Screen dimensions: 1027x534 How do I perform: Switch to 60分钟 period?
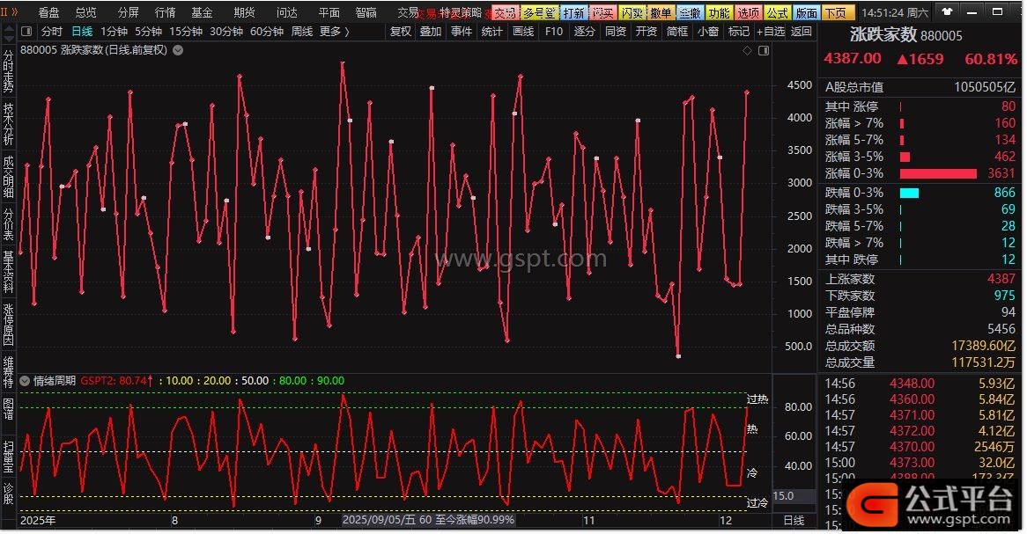266,32
